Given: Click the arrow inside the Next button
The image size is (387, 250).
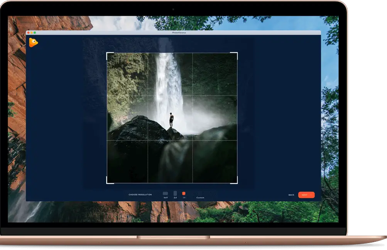Looking at the screenshot, I should (x=311, y=195).
